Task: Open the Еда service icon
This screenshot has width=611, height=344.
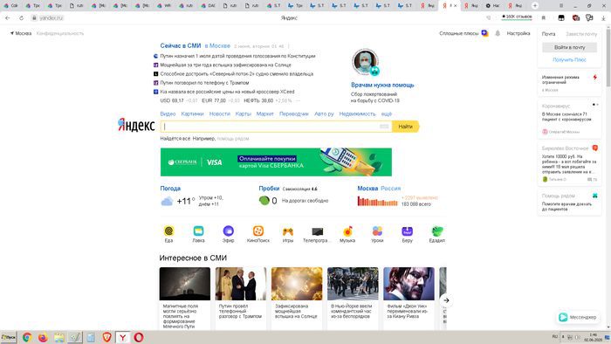Action: click(168, 231)
